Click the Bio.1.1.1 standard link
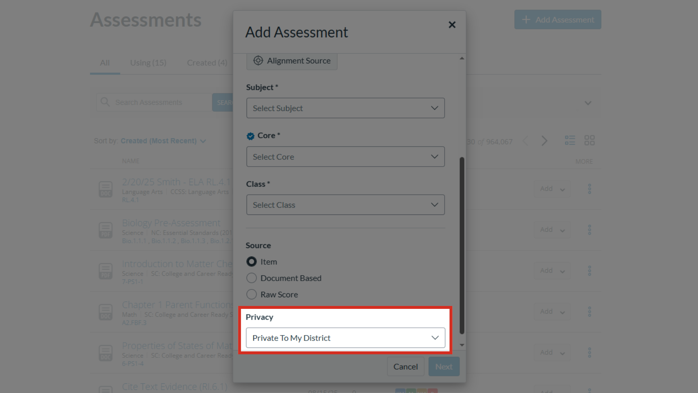The width and height of the screenshot is (698, 393). [x=134, y=241]
